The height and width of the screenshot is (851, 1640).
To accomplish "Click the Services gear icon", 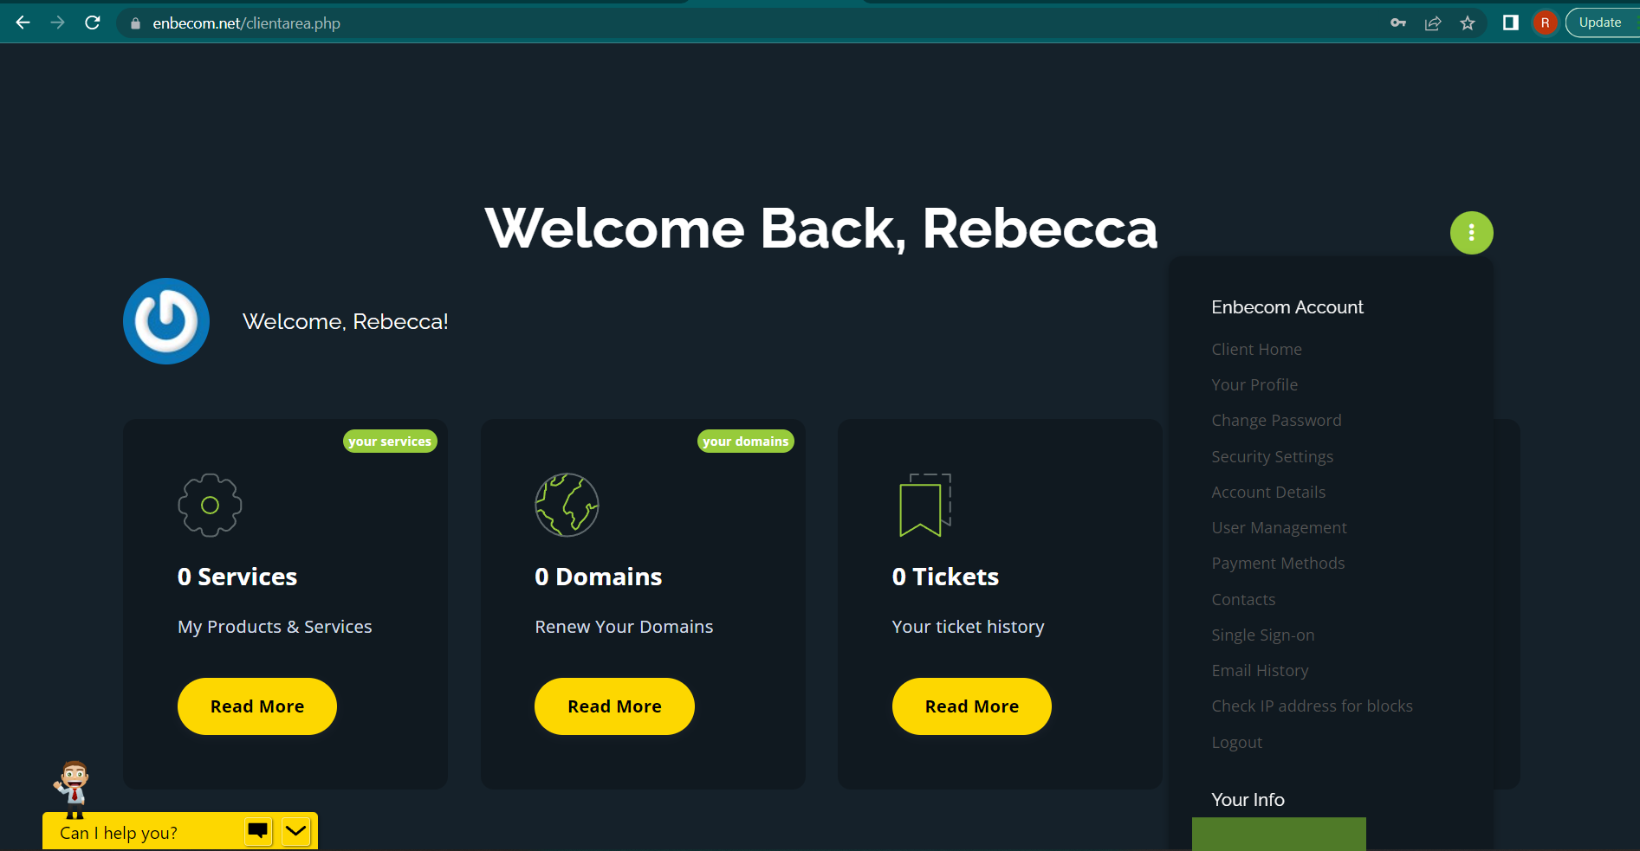I will pyautogui.click(x=210, y=505).
